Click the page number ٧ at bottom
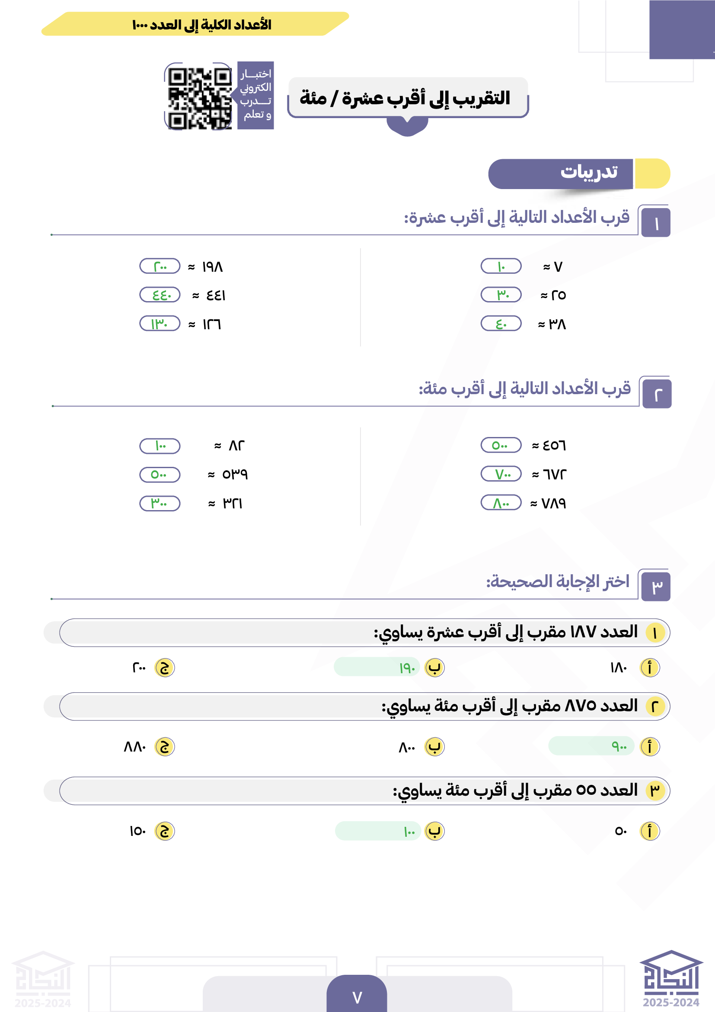This screenshot has width=715, height=1012. [x=357, y=996]
